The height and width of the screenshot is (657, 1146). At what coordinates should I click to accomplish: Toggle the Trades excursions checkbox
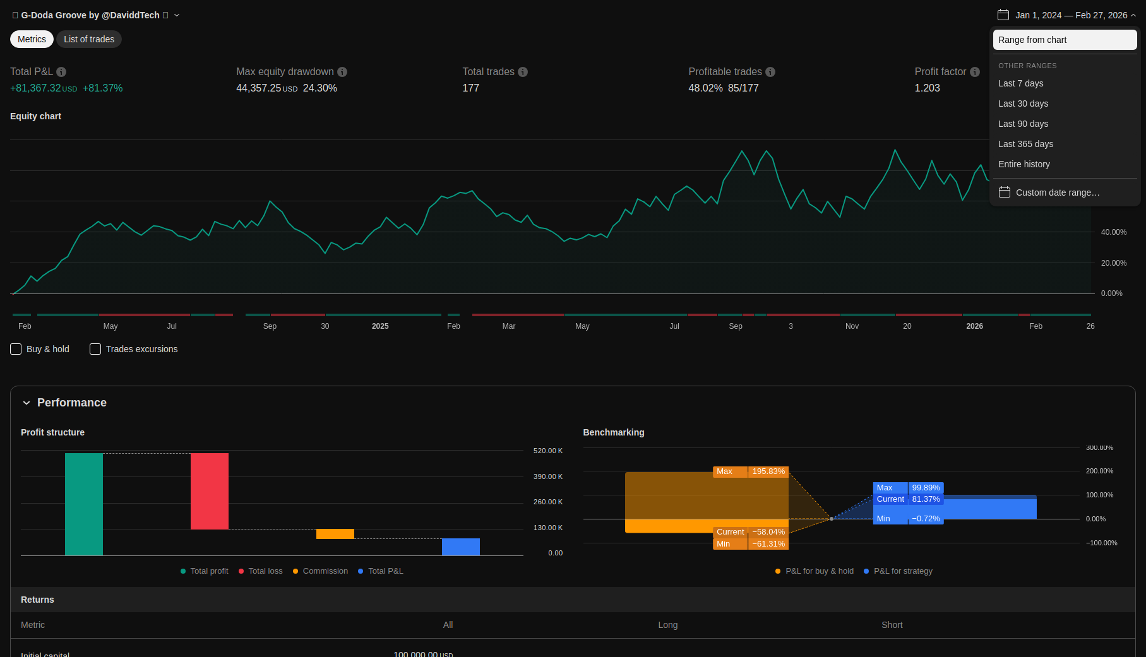[95, 349]
